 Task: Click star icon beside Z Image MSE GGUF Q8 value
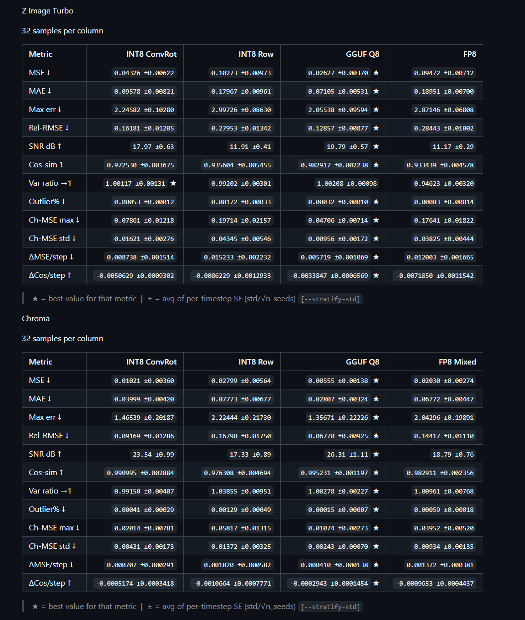376,73
